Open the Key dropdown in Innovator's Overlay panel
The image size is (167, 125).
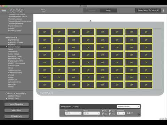tap(73, 113)
